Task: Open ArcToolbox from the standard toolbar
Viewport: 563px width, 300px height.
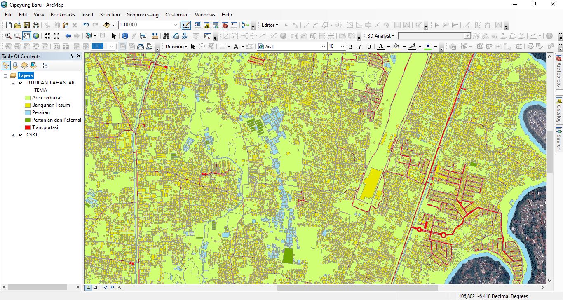Action: click(225, 25)
